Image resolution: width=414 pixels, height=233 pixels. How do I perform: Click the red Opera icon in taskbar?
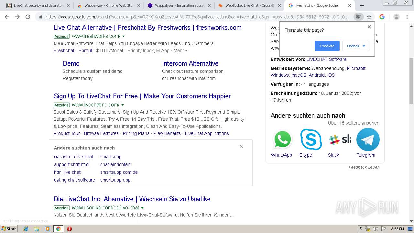[69, 229]
